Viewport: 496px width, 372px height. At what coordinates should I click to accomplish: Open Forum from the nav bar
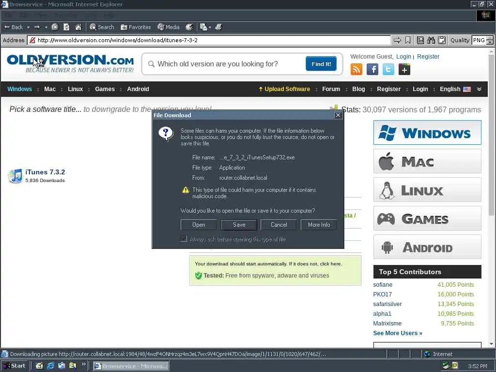pos(331,89)
